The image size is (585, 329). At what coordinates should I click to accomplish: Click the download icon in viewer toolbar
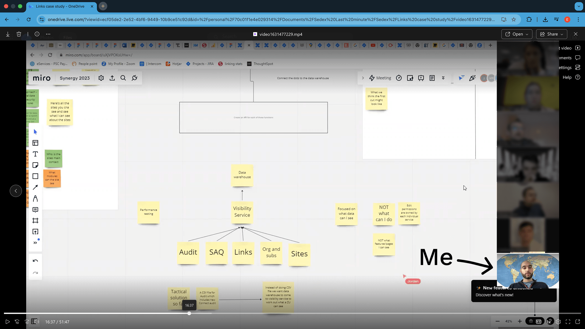(8, 34)
